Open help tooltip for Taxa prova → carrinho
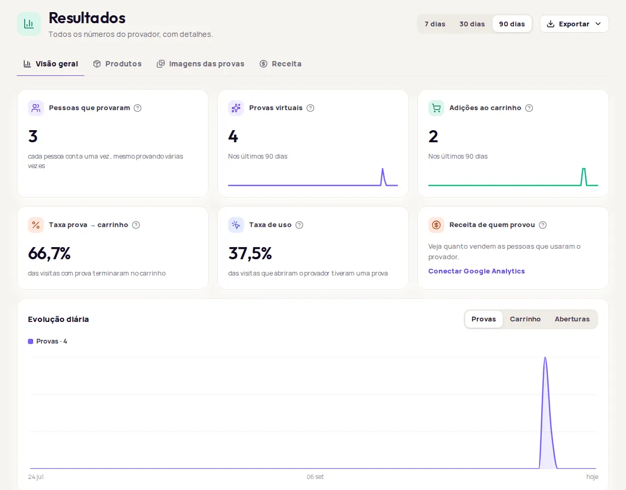Viewport: 626px width, 490px height. click(x=136, y=225)
